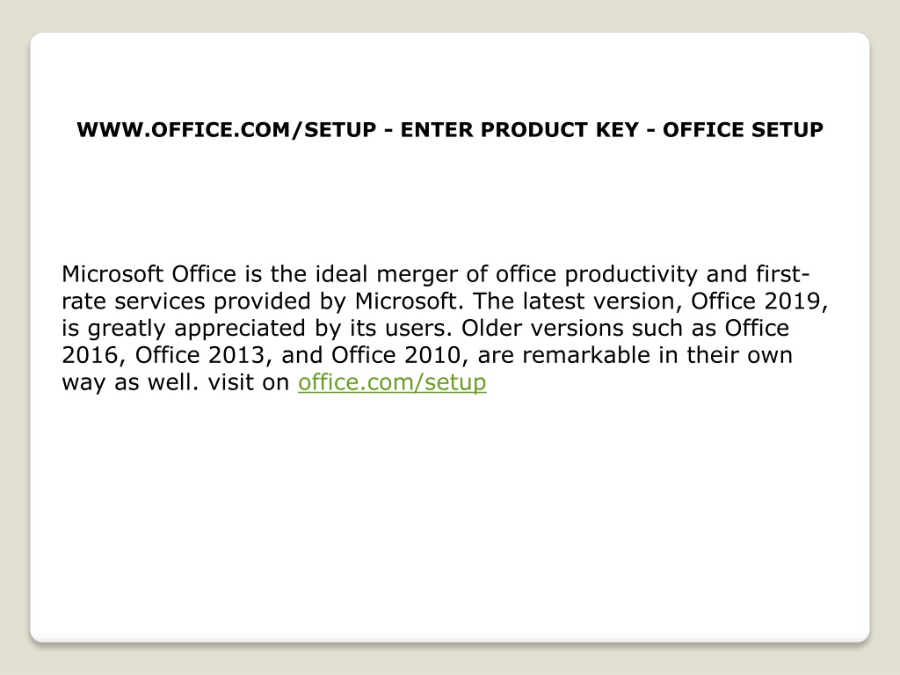Click 'OFFICE SETUP' at the heading's end

tap(743, 130)
